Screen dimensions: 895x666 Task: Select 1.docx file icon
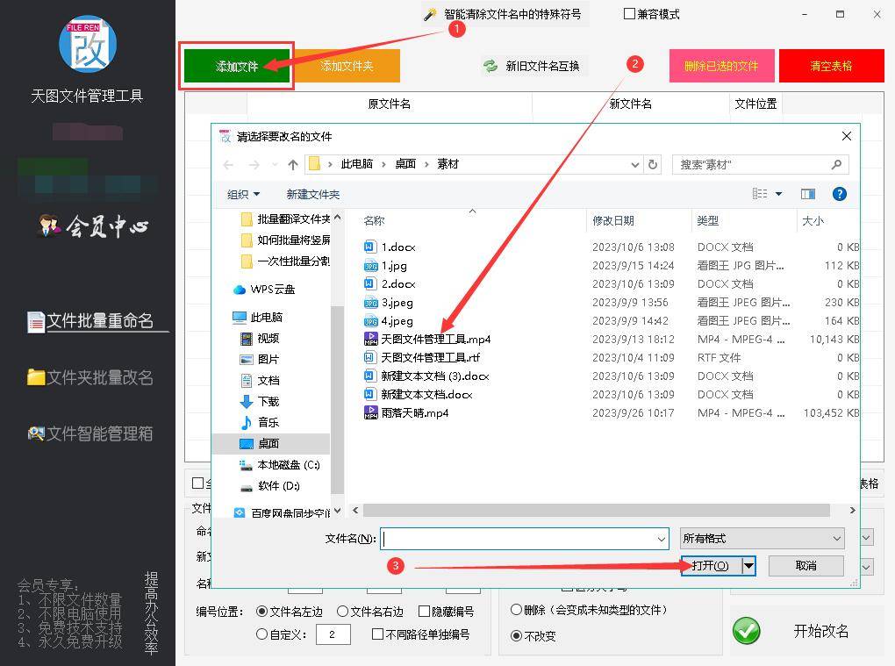point(370,247)
